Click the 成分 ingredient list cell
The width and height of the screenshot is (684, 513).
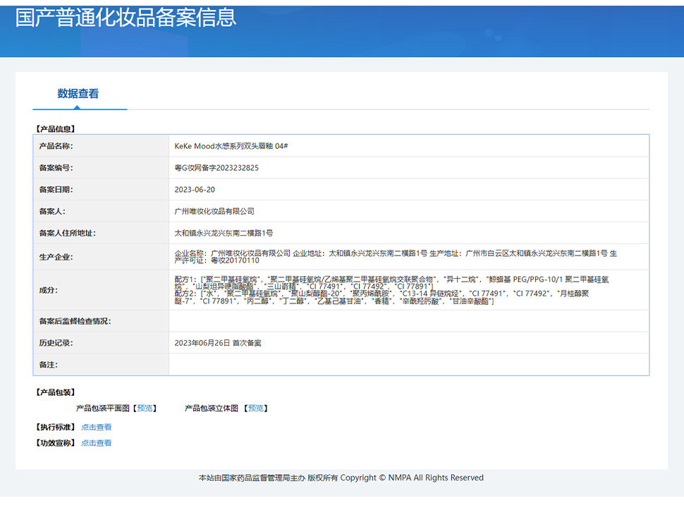(x=409, y=290)
